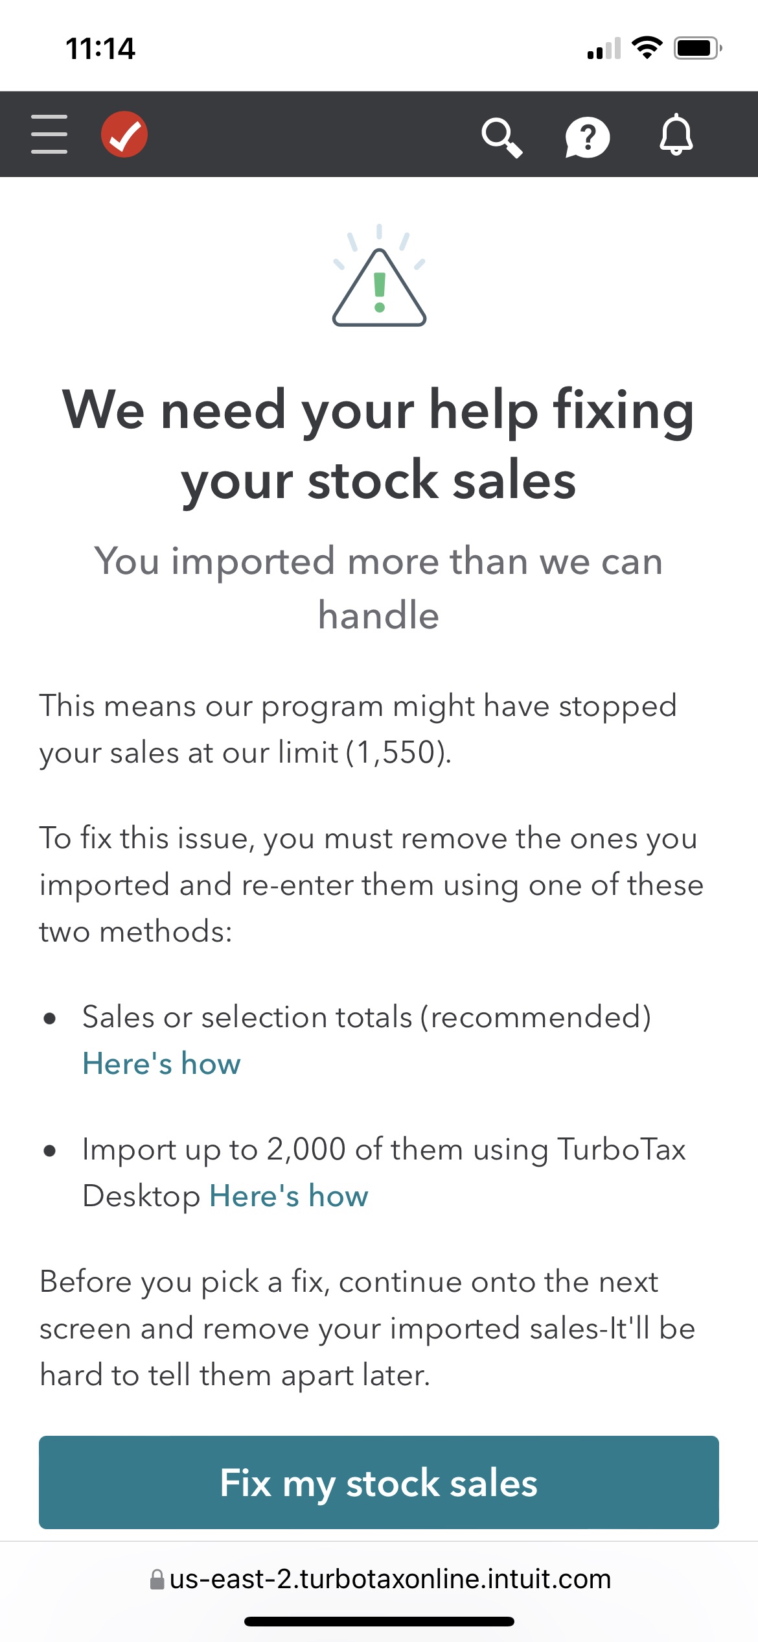This screenshot has height=1642, width=758.
Task: View notifications using the bell icon
Action: tap(676, 135)
